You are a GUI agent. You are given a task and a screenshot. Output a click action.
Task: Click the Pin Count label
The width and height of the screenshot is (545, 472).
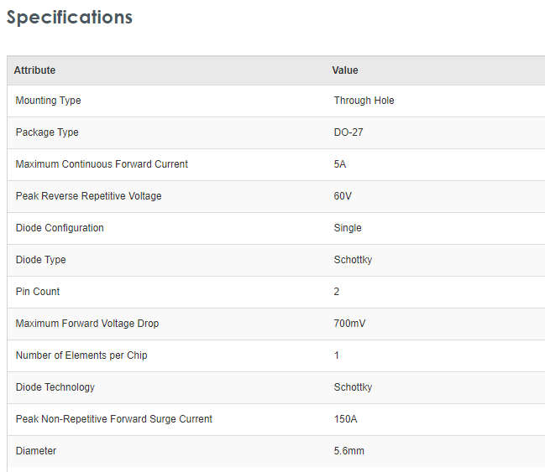click(38, 292)
